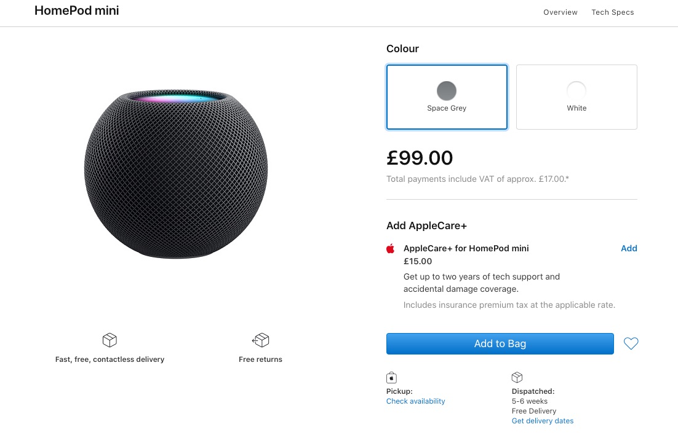678x435 pixels.
Task: Click the HomePod mini product image
Action: click(x=176, y=175)
